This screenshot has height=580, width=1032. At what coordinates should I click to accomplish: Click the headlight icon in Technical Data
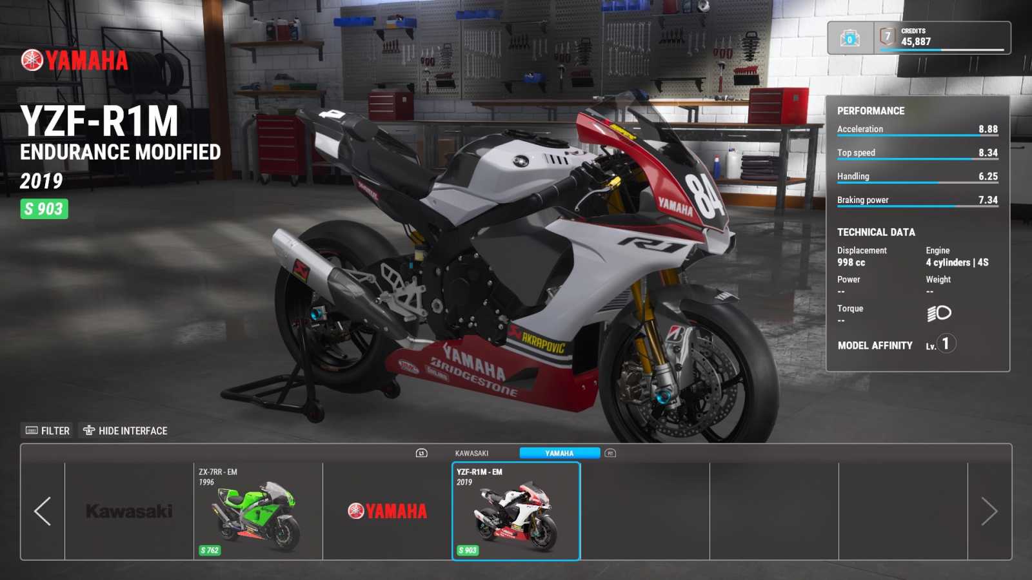tap(938, 313)
